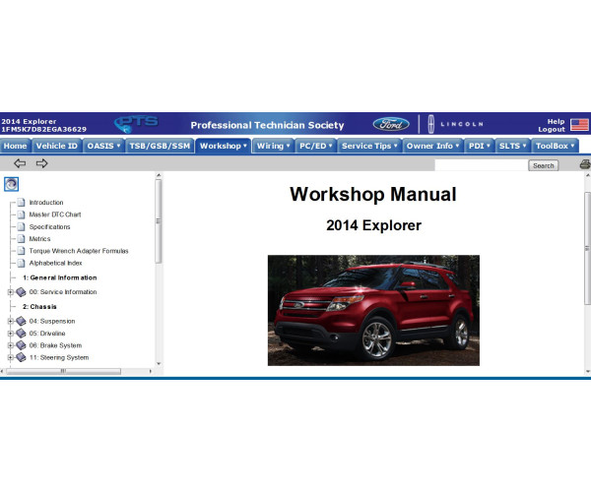Select 11: Steering System tree item
Image resolution: width=591 pixels, height=492 pixels.
pos(59,357)
